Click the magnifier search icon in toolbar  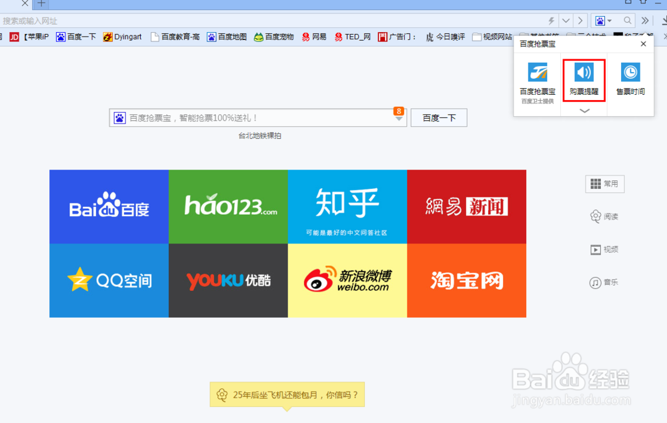click(x=628, y=21)
